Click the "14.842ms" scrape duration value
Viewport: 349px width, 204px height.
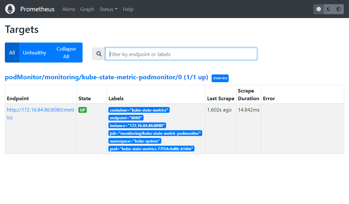249,110
